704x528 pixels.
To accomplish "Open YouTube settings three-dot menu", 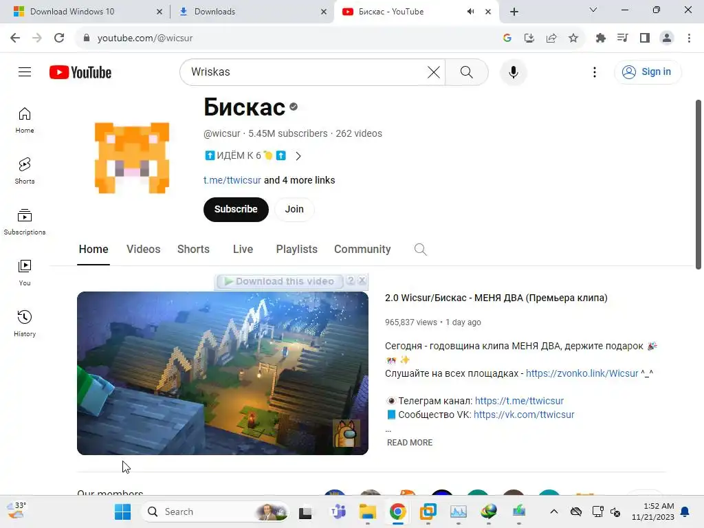I will click(x=595, y=71).
